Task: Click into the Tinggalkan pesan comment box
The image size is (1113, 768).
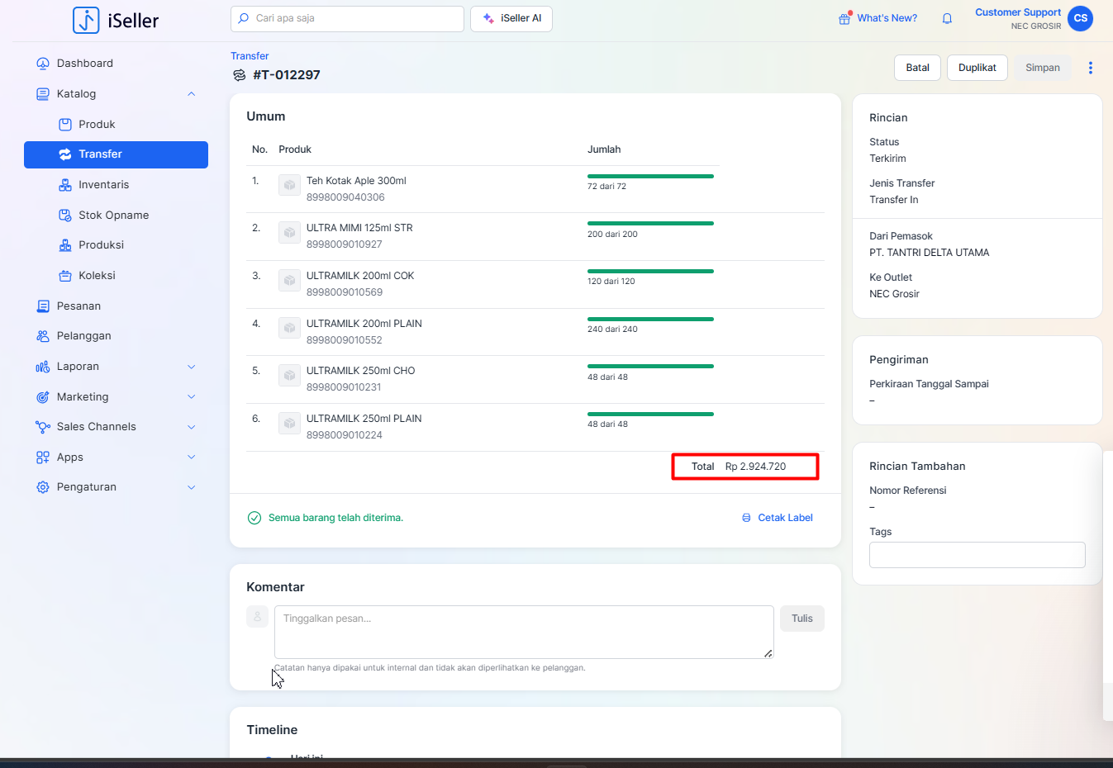Action: tap(524, 632)
